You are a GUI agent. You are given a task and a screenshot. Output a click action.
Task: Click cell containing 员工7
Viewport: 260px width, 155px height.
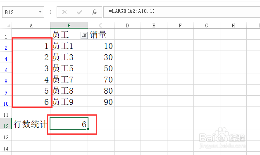[69, 79]
